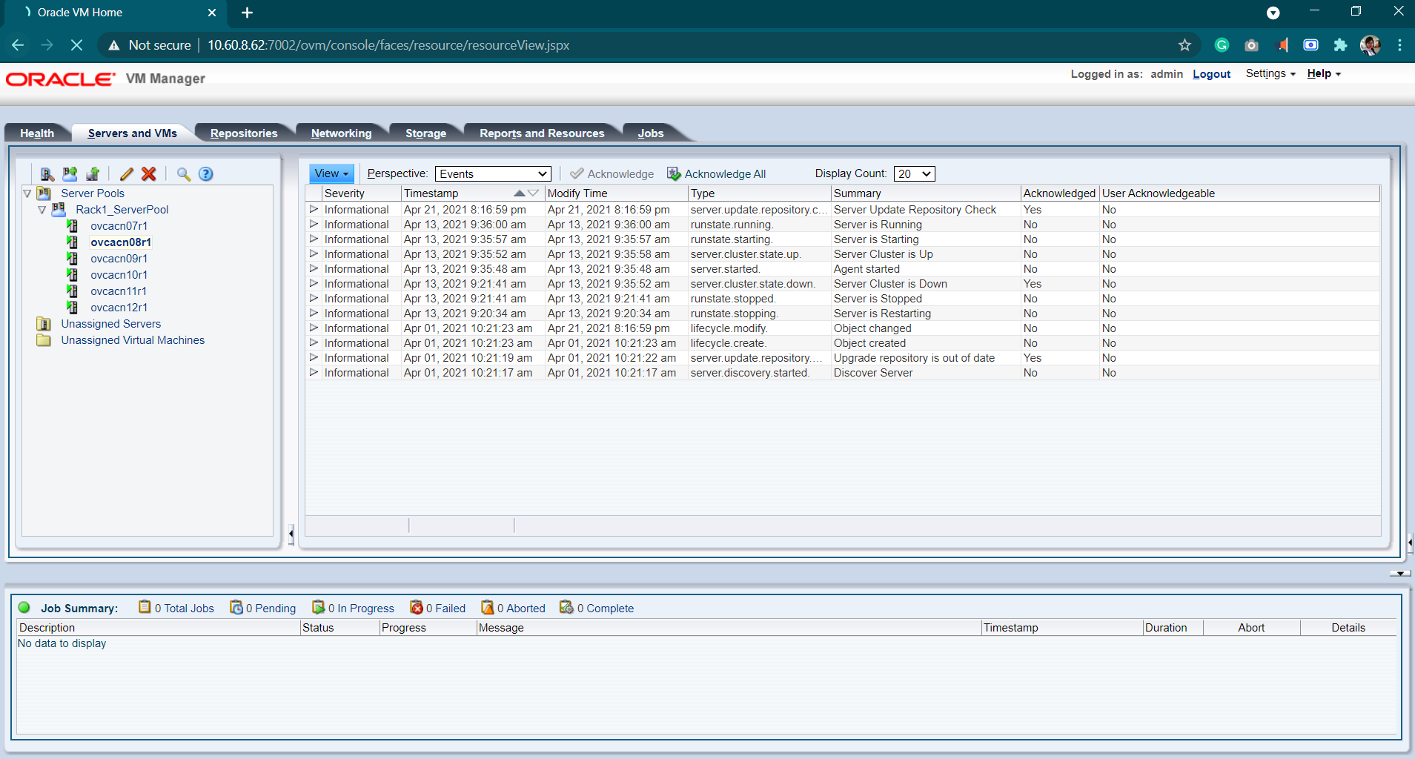Switch to the Storage tab
The height and width of the screenshot is (759, 1415).
425,133
